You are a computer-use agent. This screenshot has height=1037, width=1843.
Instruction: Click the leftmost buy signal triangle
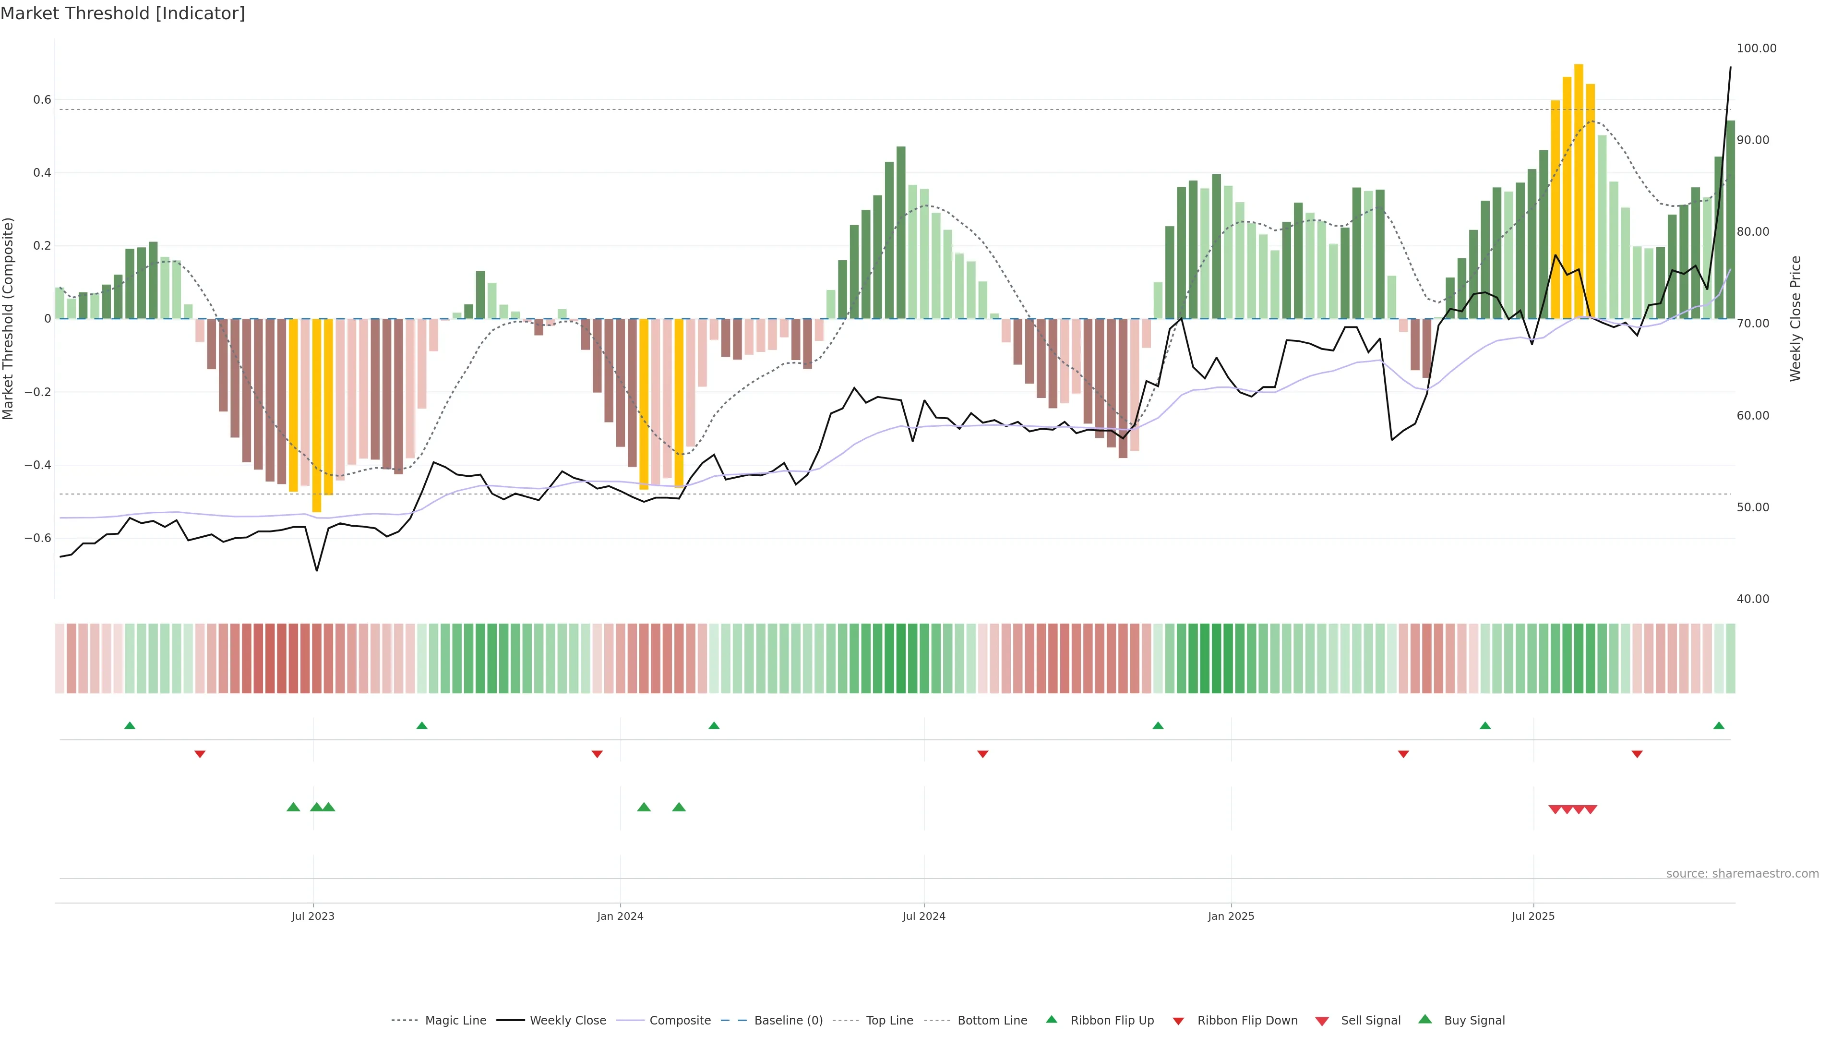(293, 807)
